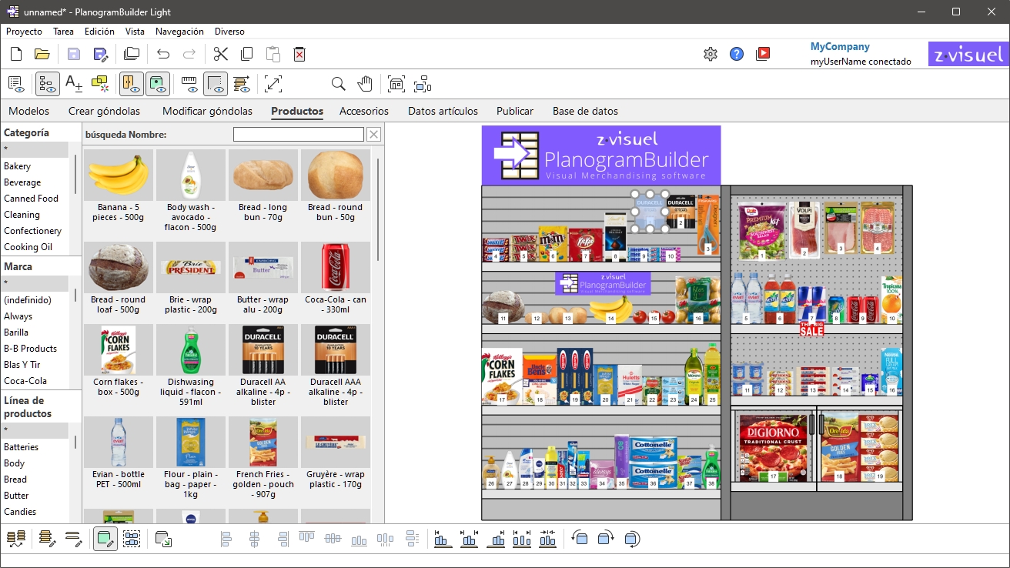Delete selection with the red X trash icon
The width and height of the screenshot is (1010, 568).
[x=299, y=54]
